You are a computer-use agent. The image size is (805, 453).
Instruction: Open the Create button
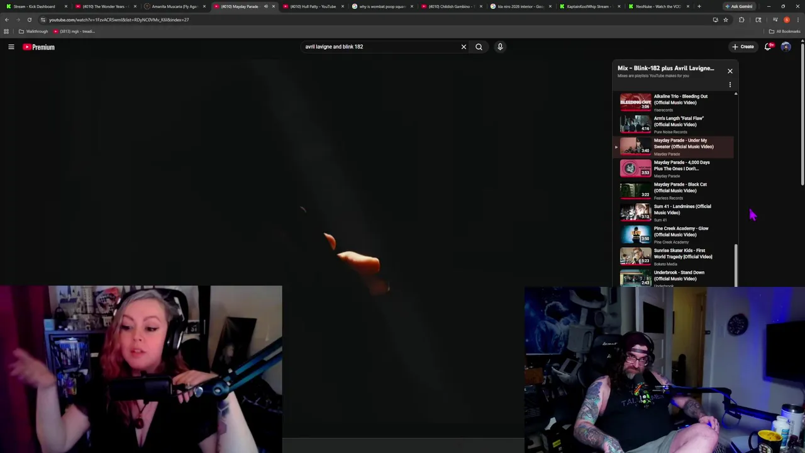pos(743,47)
